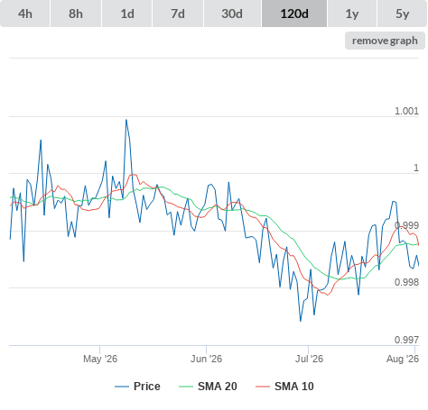Click the active 120d tab
This screenshot has height=410, width=428.
(x=294, y=14)
